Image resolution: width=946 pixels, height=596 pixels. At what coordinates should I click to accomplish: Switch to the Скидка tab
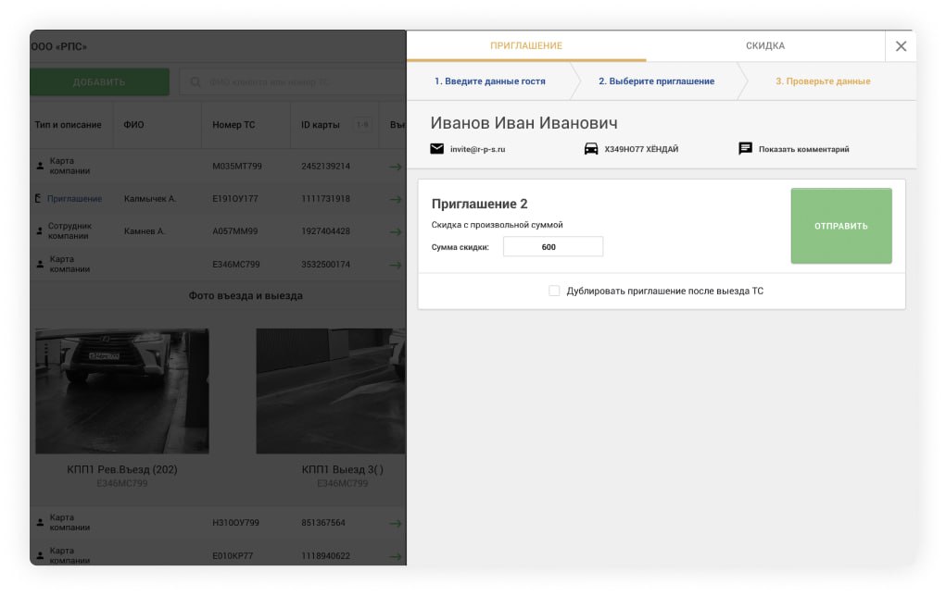[x=764, y=45]
